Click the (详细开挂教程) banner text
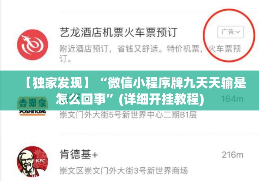The image size is (259, 181). point(161,100)
